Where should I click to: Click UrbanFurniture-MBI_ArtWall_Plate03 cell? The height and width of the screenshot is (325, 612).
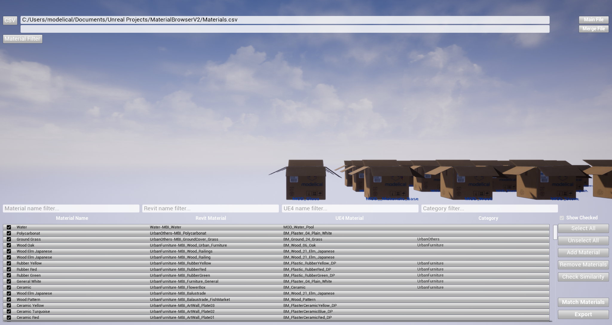182,306
